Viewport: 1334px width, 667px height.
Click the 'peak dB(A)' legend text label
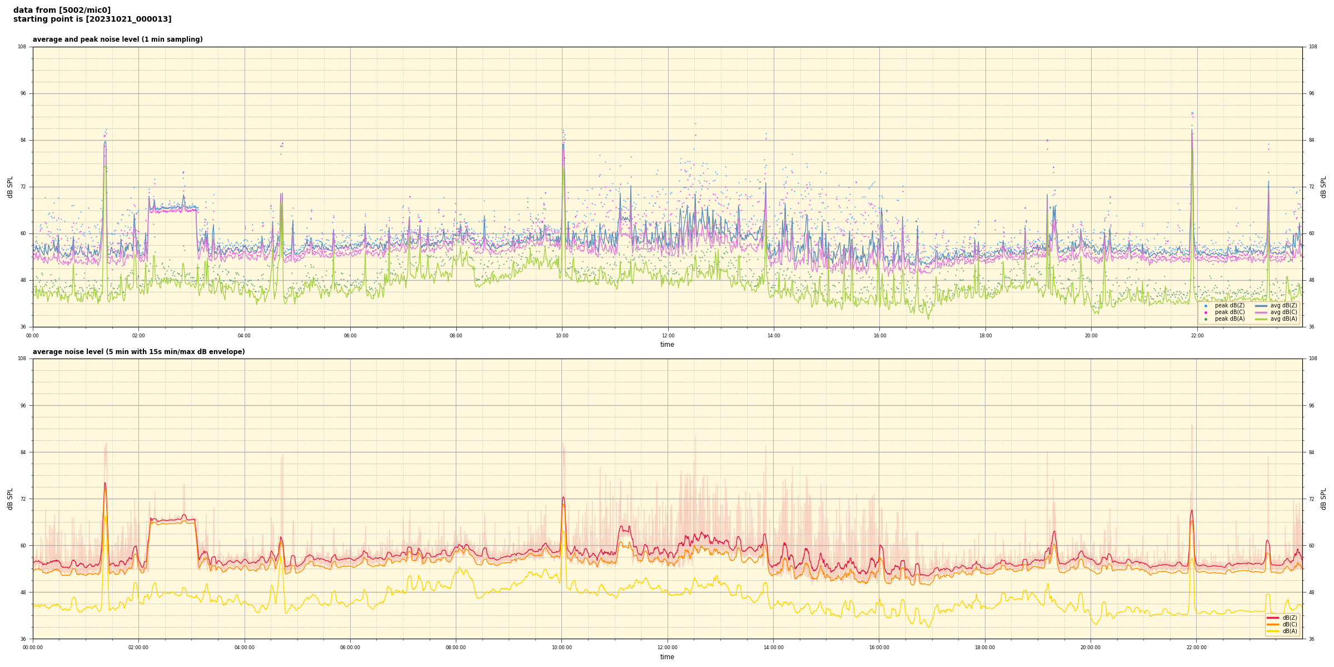tap(1230, 319)
